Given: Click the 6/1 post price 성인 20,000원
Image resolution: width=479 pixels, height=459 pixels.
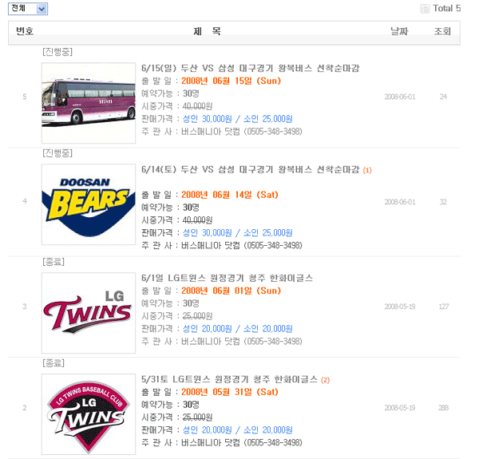Looking at the screenshot, I should 210,329.
